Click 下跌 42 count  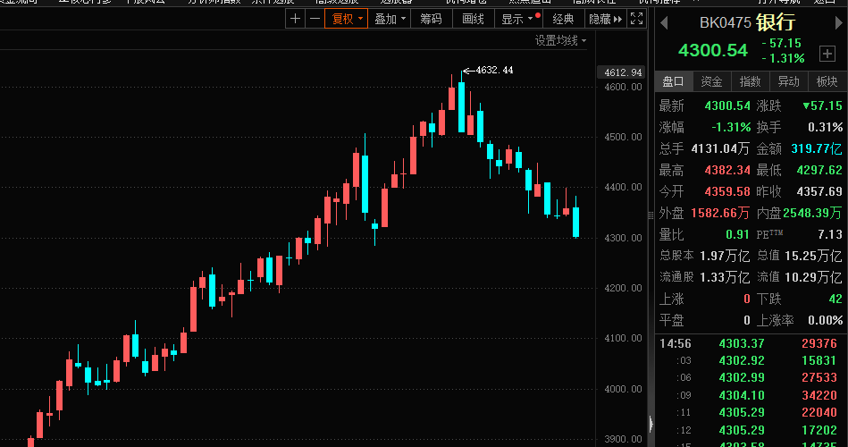[835, 299]
